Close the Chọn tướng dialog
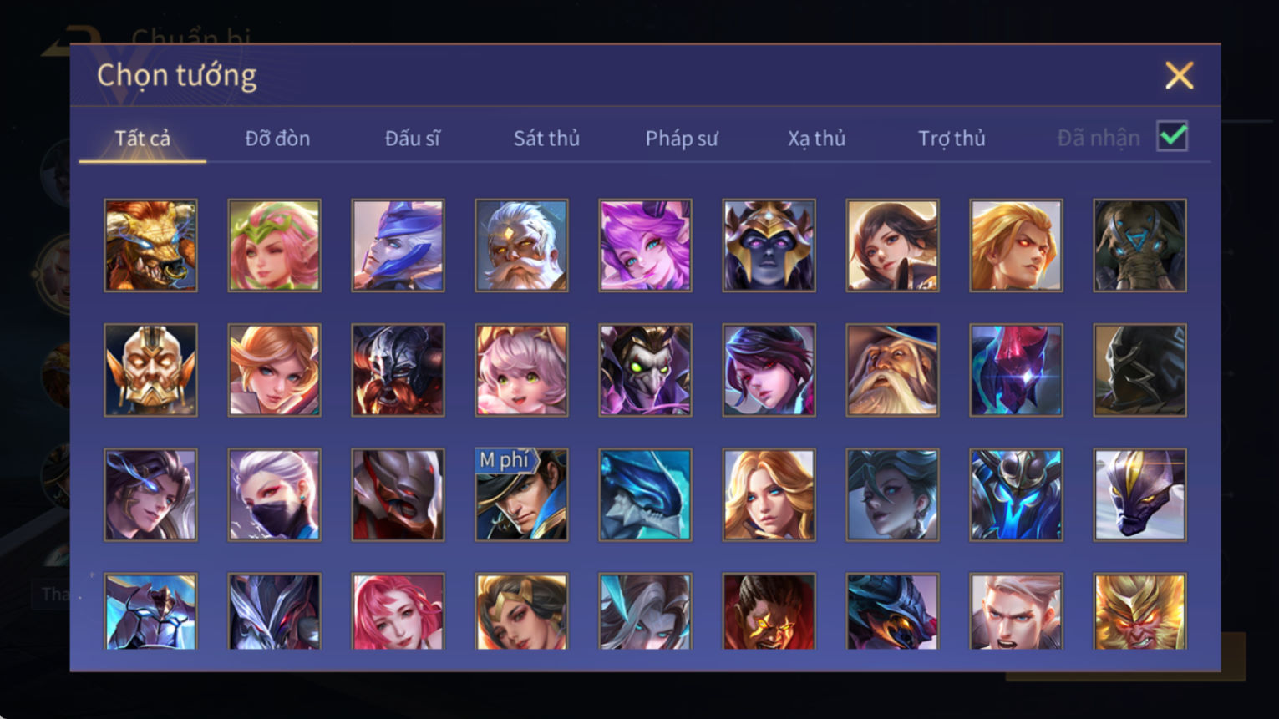The width and height of the screenshot is (1279, 719). point(1179,76)
